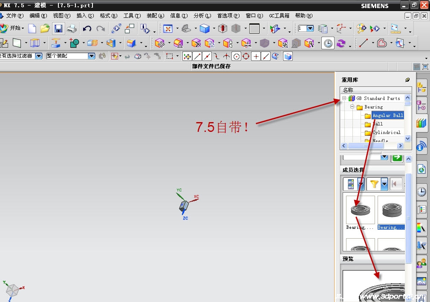Image resolution: width=430 pixels, height=302 pixels.
Task: Open the 视图(V) menu
Action: [x=62, y=16]
